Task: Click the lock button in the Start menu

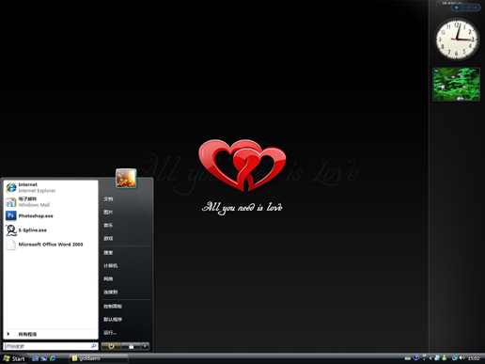Action: click(x=131, y=346)
